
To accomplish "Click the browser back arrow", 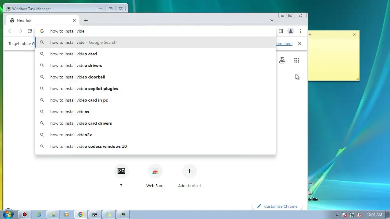I will click(x=10, y=31).
